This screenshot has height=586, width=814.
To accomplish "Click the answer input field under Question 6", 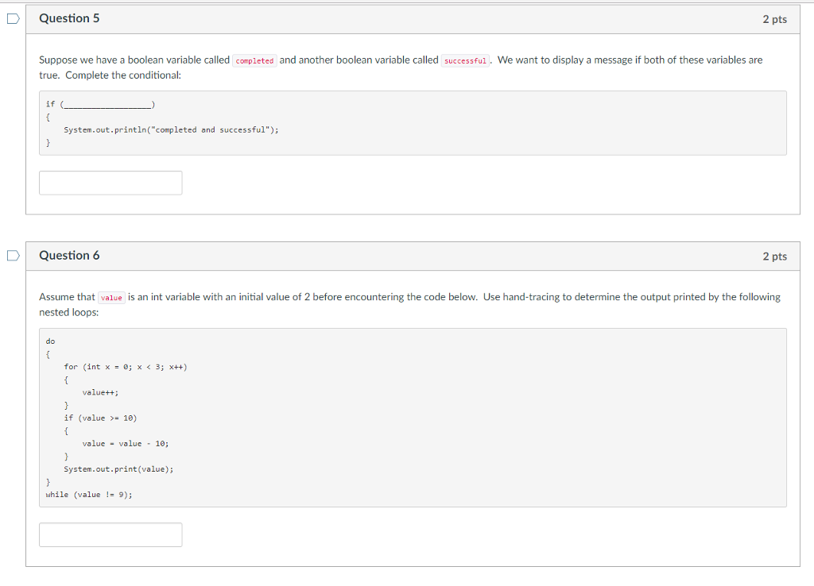I will 110,534.
